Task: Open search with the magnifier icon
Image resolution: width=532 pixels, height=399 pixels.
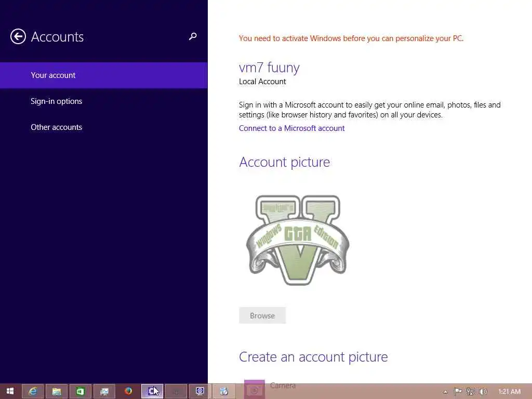Action: point(193,36)
